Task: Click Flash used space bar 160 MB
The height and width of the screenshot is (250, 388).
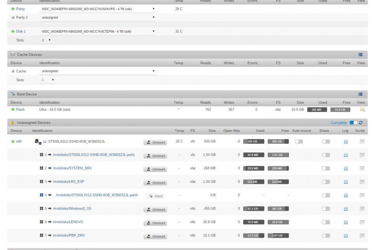Action: (317, 109)
